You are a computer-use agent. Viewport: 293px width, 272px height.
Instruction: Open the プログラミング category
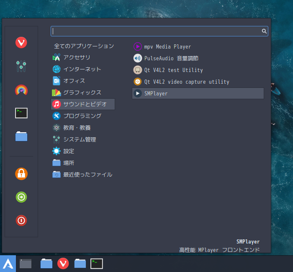tap(83, 116)
